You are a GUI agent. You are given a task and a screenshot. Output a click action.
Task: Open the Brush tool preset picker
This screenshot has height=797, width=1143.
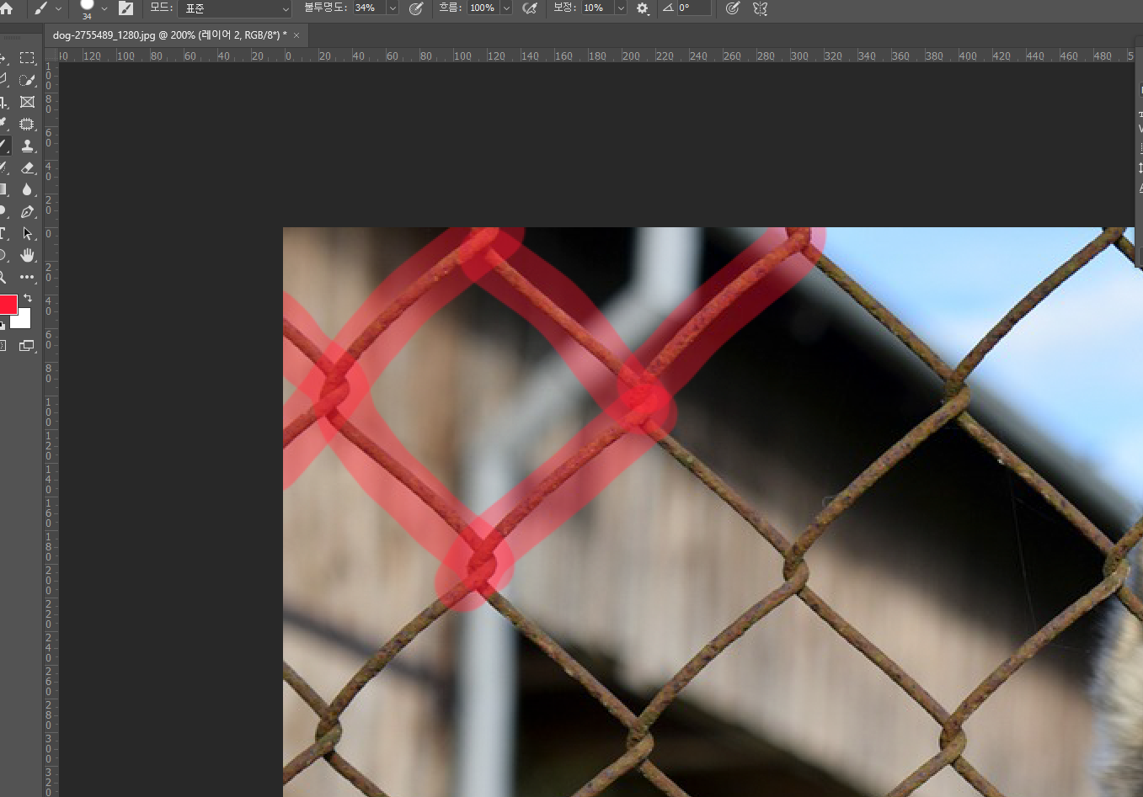pos(58,8)
